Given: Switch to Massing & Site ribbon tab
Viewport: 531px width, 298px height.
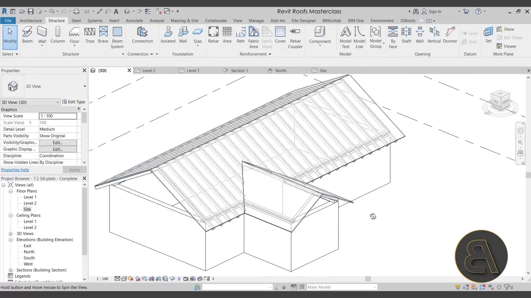Looking at the screenshot, I should tap(184, 21).
